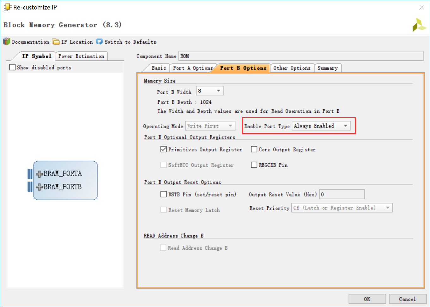
Task: Click the Component Name input field
Action: 301,56
